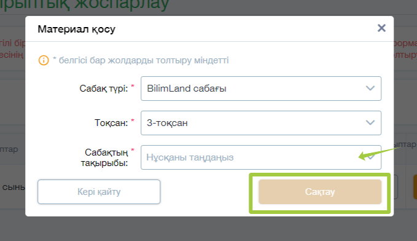Open the Сабақтың тақырыбы dropdown
Viewport: 417px width, 241px height.
point(261,157)
